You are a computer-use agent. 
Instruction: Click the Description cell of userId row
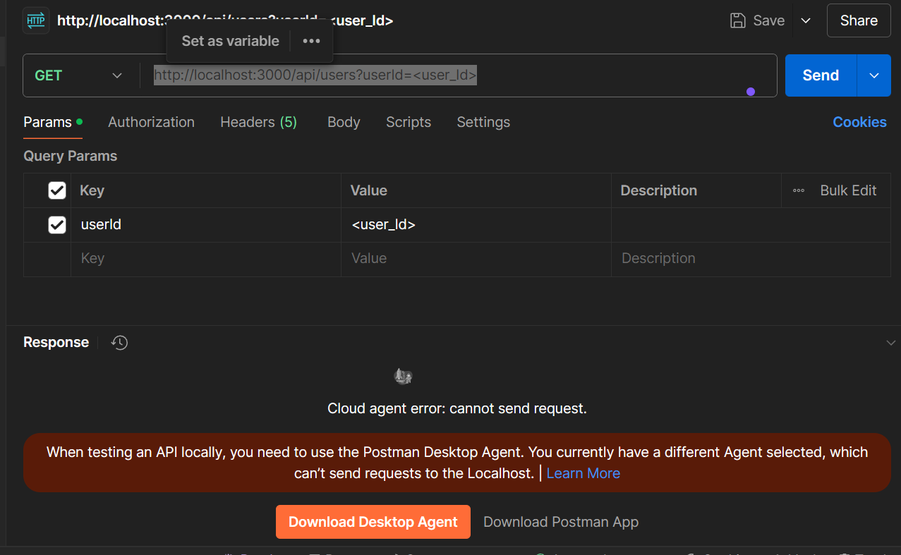tap(751, 225)
